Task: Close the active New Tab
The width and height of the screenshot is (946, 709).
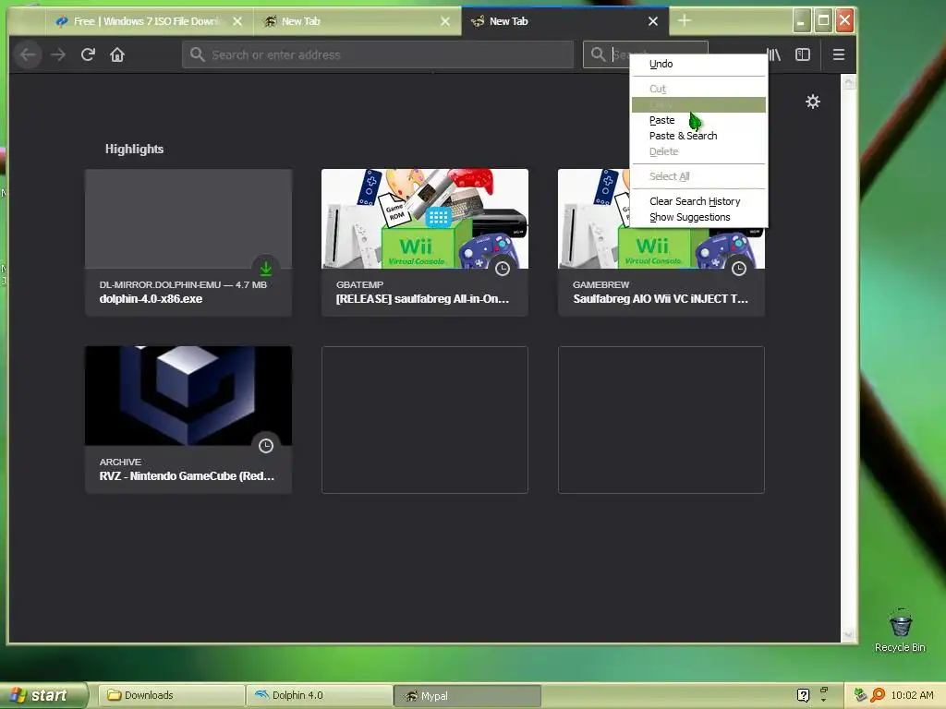Action: click(x=653, y=21)
